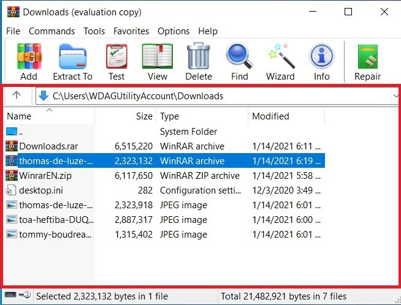Select the highlighted thomas-de-luze WinRAR archive row
This screenshot has width=401, height=305.
point(165,160)
